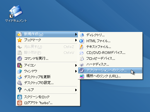Viewport: 150px width, 112px height.
Task: Expand the ウィンドウ submenu arrow
Action: coord(76,71)
